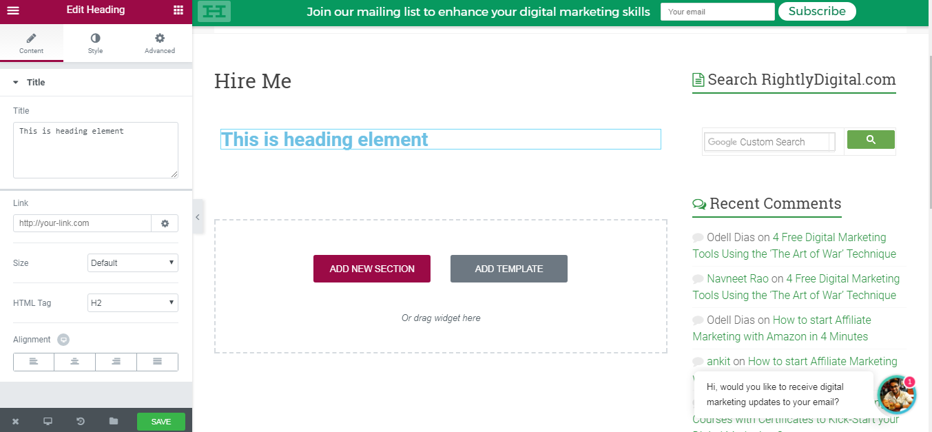Open the folder templates icon
The width and height of the screenshot is (932, 432).
point(114,421)
